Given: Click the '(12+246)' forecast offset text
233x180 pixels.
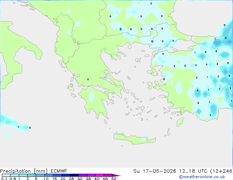Looking at the screenshot, I should pos(222,171).
